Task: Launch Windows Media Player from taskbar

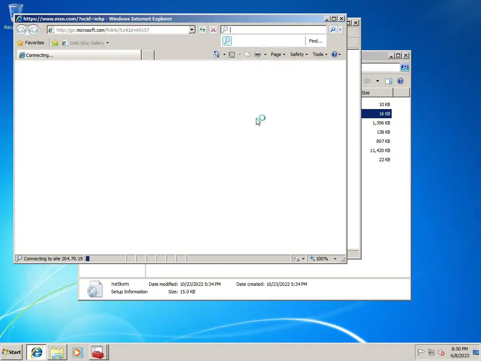Action: tap(78, 352)
